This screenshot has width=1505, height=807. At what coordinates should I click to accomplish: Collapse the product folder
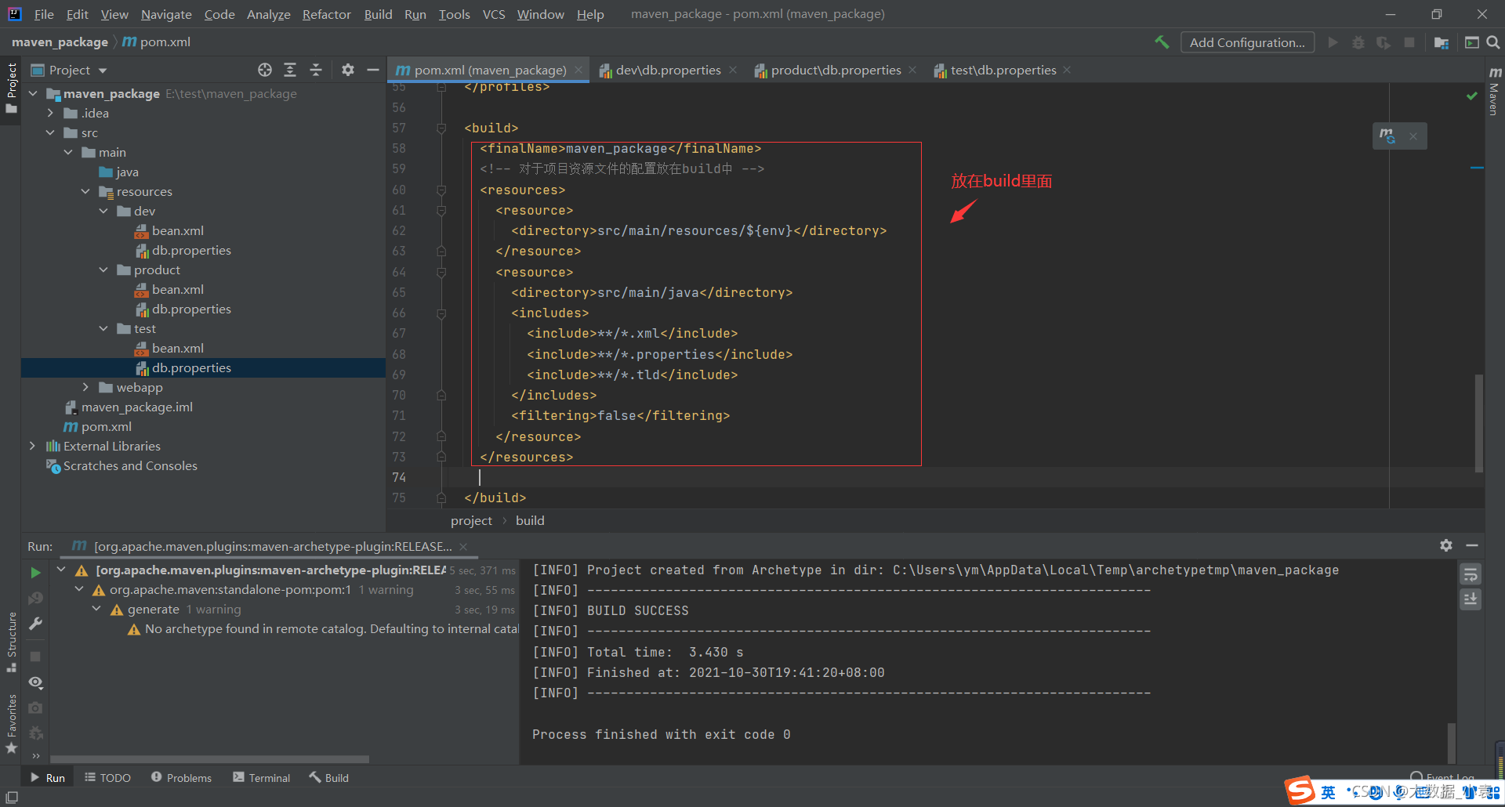pyautogui.click(x=103, y=270)
